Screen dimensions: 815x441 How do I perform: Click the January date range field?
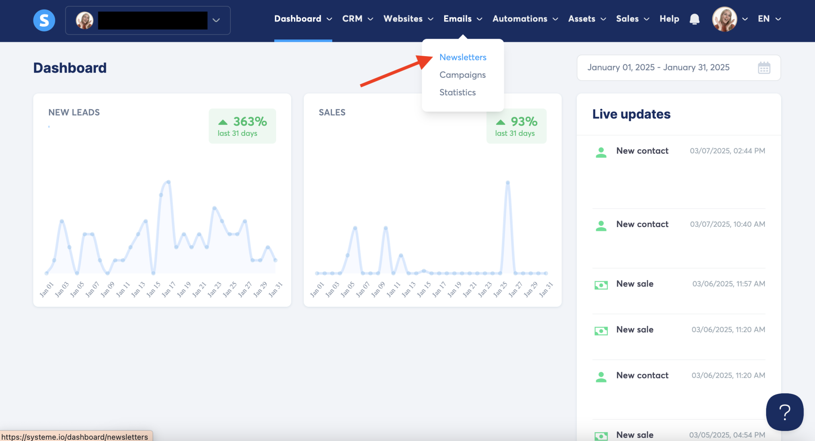pos(659,67)
